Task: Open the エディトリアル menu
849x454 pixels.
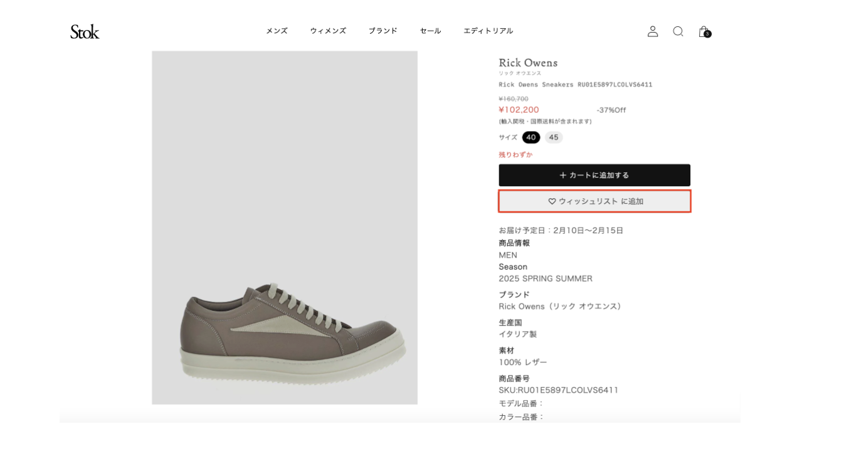Action: tap(488, 31)
